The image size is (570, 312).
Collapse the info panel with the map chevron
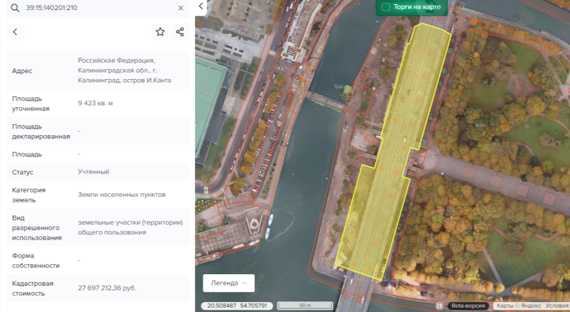200,6
